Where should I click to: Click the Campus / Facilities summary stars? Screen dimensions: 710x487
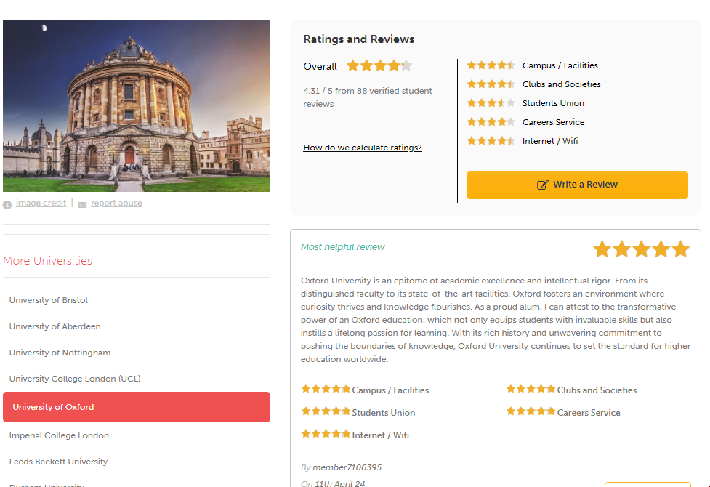[491, 65]
